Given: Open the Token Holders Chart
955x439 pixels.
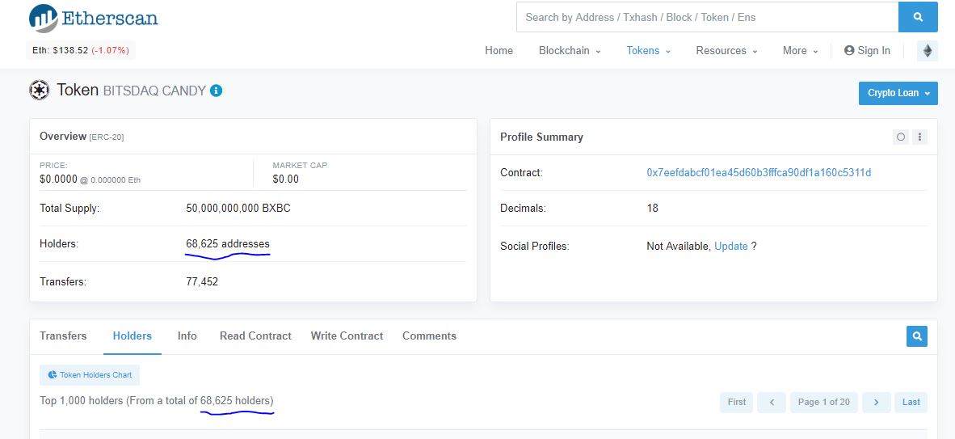Looking at the screenshot, I should coord(90,375).
